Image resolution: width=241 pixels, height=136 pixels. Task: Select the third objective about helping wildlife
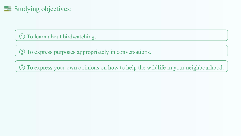(x=125, y=68)
